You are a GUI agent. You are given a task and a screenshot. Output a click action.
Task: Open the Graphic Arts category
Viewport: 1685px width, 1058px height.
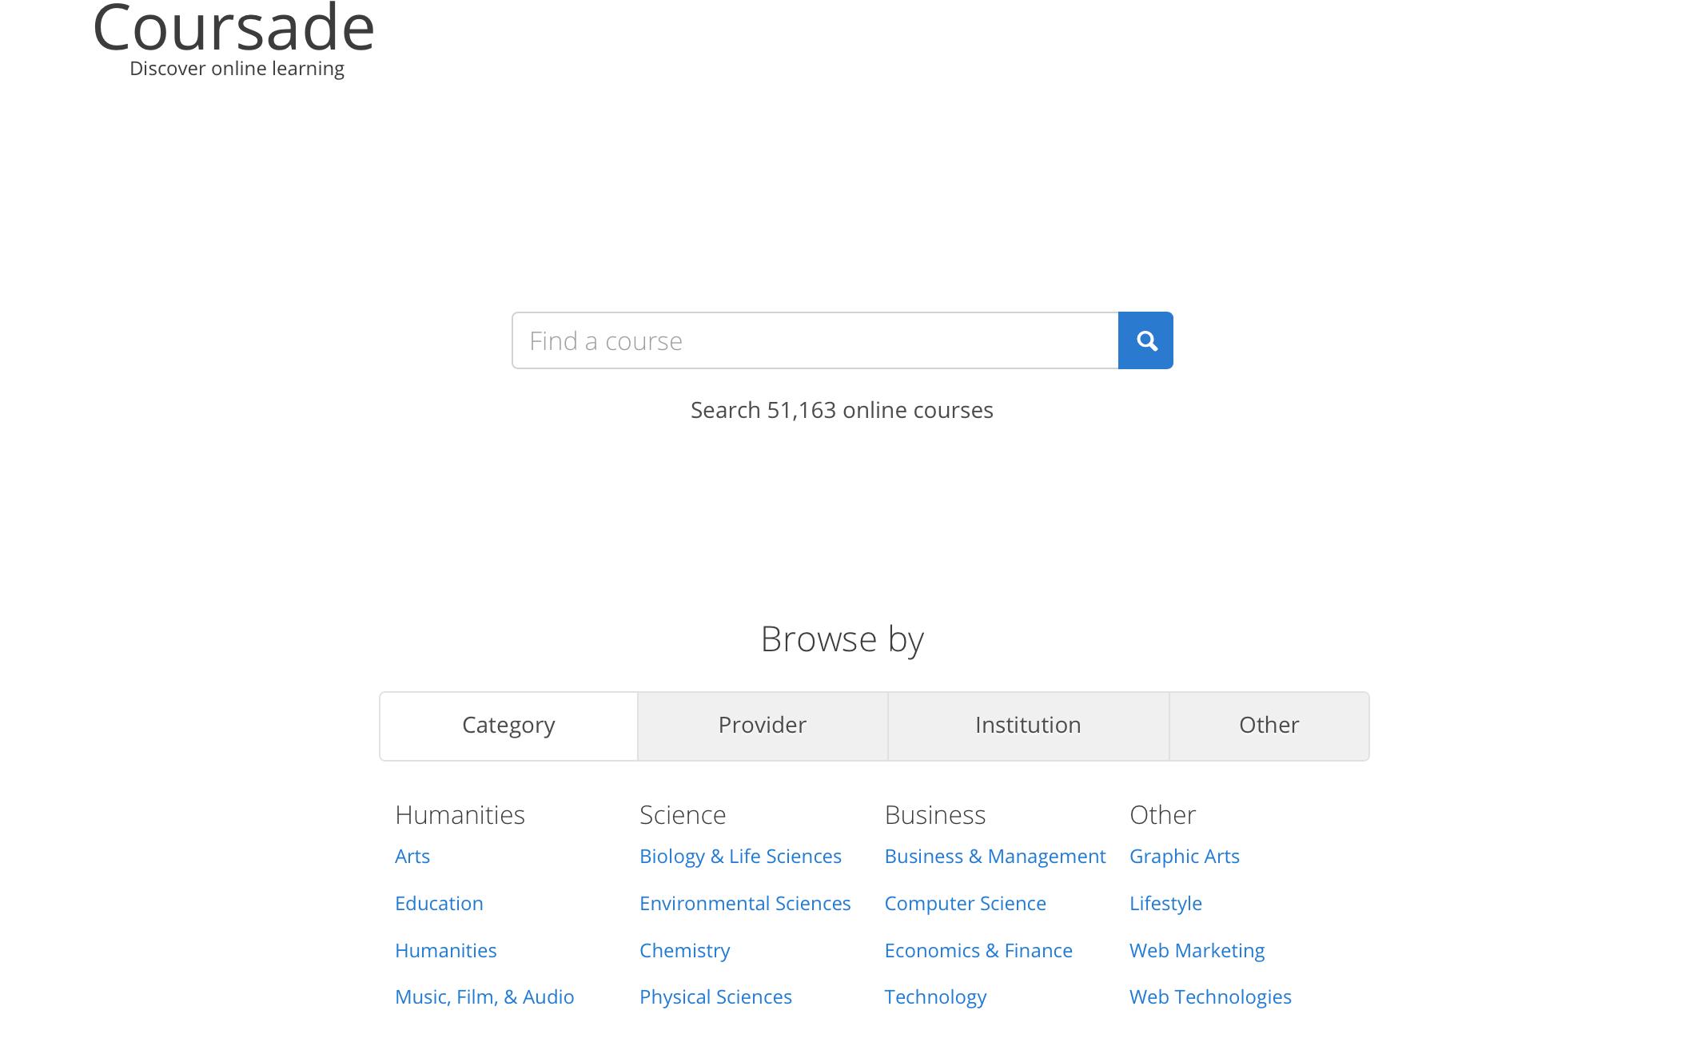1184,857
